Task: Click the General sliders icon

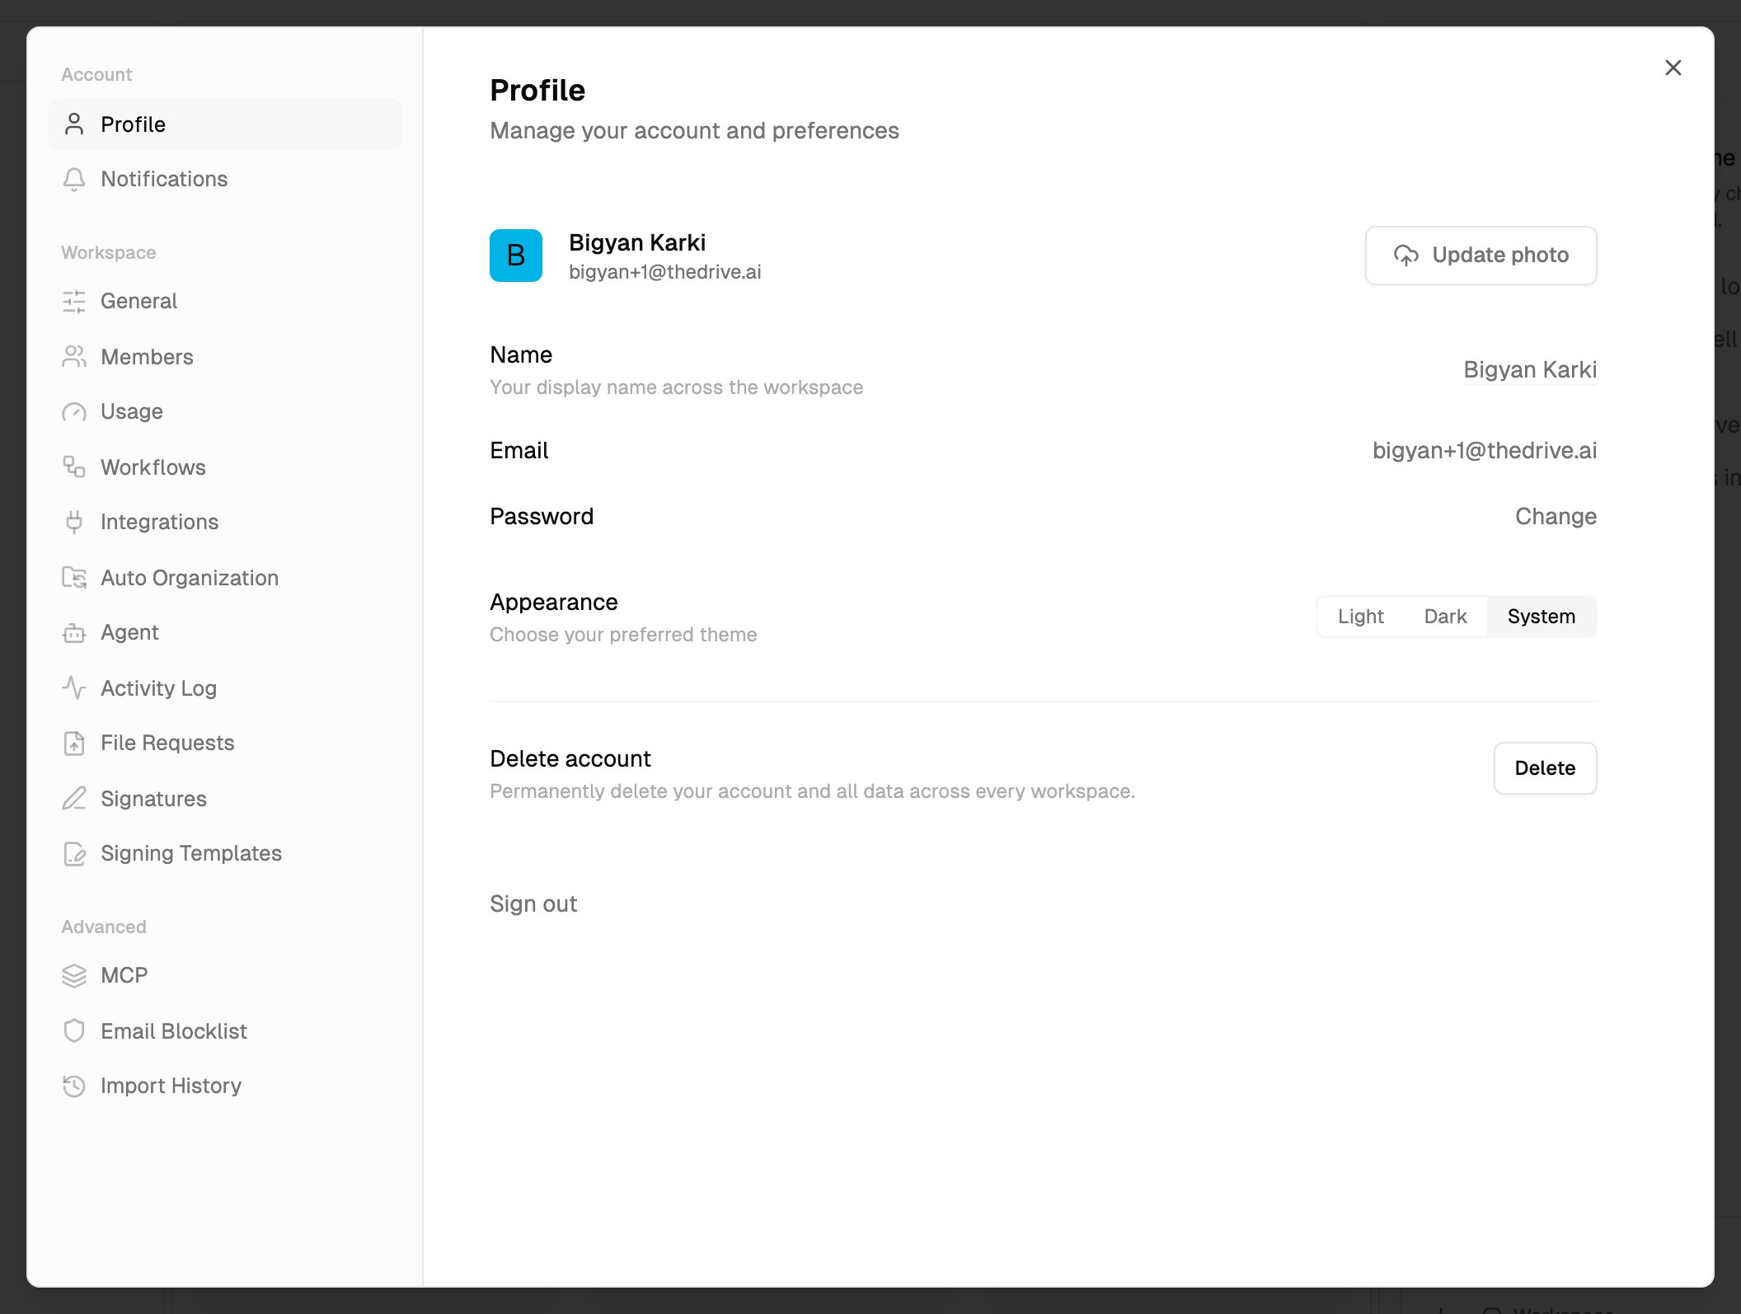Action: pos(74,301)
